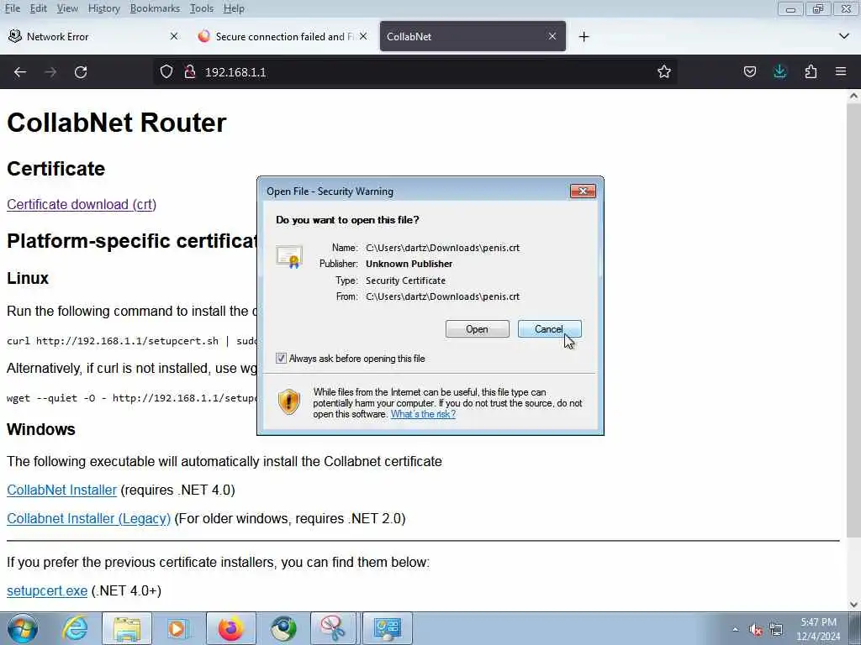Click the certificate icon in the dialog
The width and height of the screenshot is (861, 645).
pyautogui.click(x=289, y=256)
